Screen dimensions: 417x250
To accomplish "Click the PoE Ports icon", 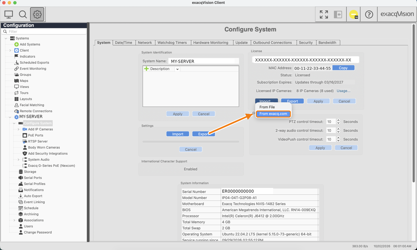I will point(25,135).
